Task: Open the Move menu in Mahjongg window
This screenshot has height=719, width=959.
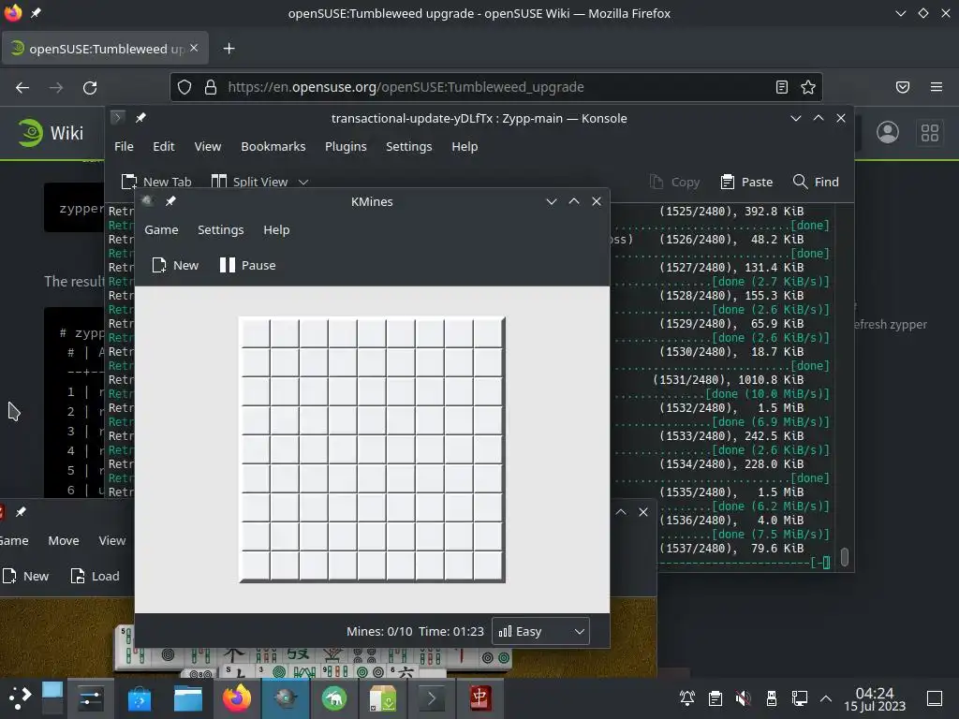Action: point(64,540)
